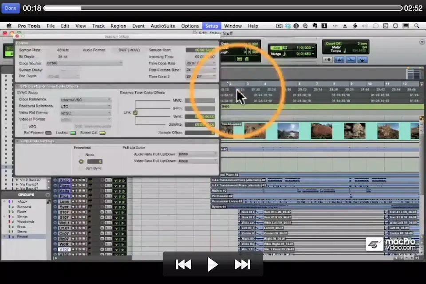Click the Satellite offset time field
Screen dimensions: 426x284
[200, 124]
